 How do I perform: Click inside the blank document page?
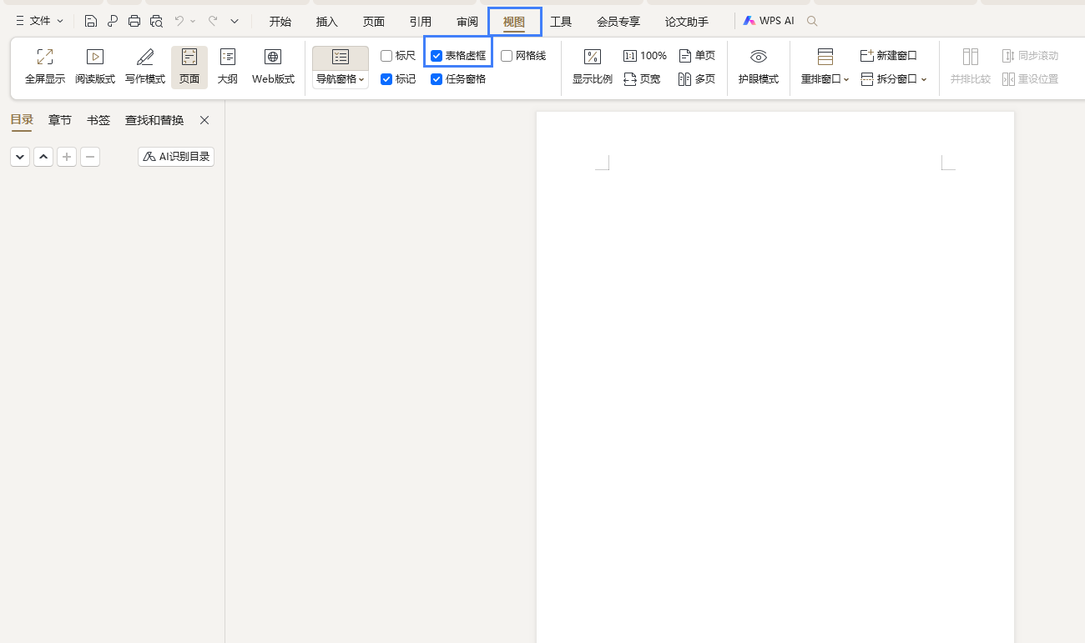pyautogui.click(x=775, y=377)
